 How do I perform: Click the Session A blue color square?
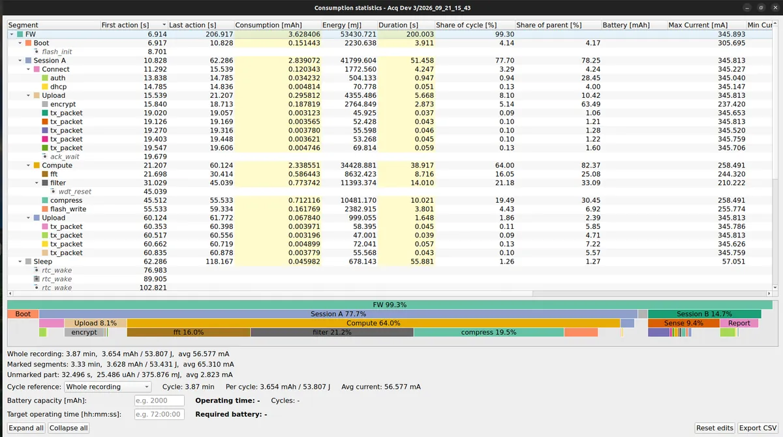click(x=28, y=60)
